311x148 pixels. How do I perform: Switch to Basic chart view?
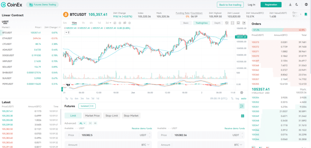pos(186,23)
